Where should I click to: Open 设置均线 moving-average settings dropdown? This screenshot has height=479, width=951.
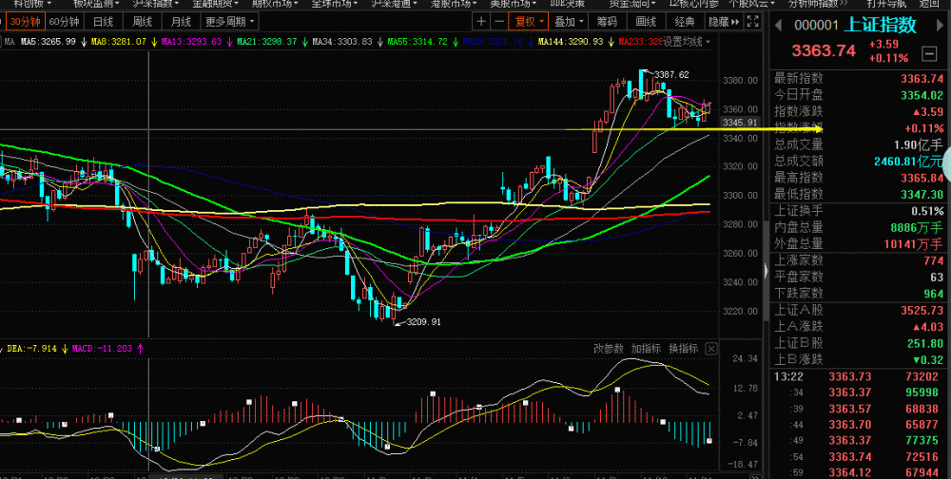(x=686, y=42)
